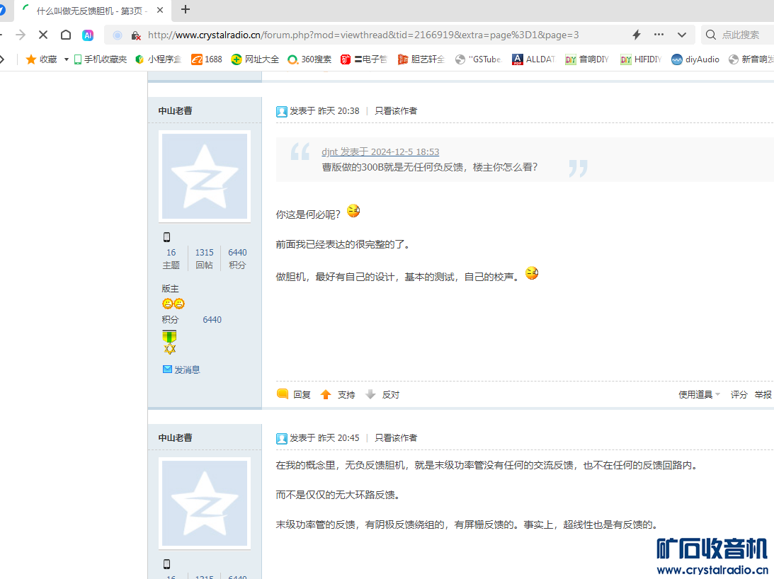This screenshot has height=579, width=774.
Task: Expand the 收藏 dropdown arrow
Action: 66,59
